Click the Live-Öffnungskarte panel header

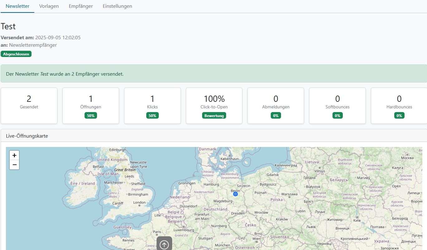(x=27, y=136)
